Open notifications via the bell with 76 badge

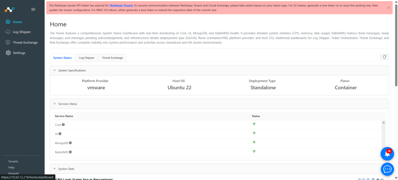[x=387, y=154]
